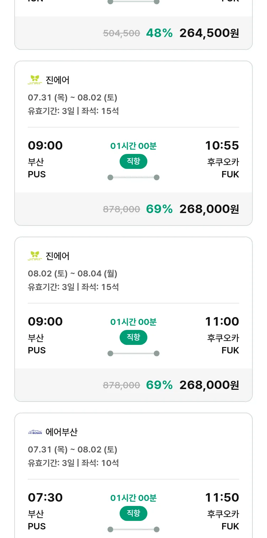Select 268,000원 fare for 08.02 Jin Air flight
This screenshot has width=267, height=538.
209,385
